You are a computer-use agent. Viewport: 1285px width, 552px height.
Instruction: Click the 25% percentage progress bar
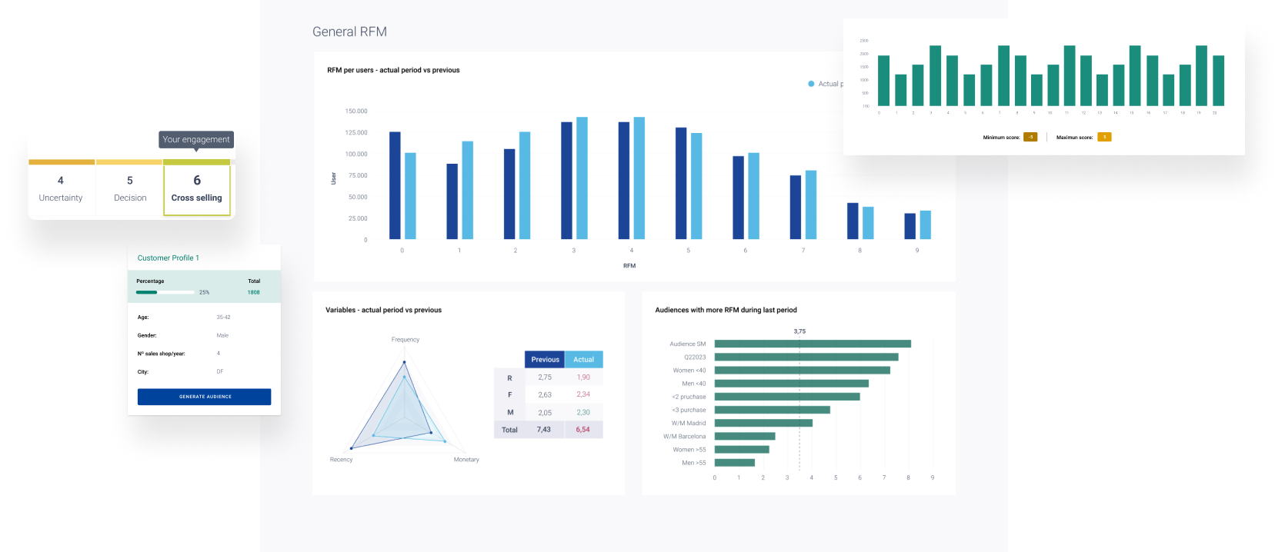point(165,292)
